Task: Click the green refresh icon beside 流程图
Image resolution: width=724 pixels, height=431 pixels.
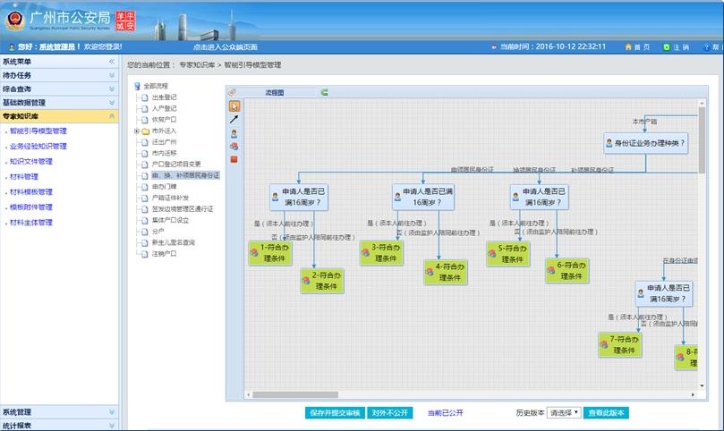Action: [x=324, y=91]
